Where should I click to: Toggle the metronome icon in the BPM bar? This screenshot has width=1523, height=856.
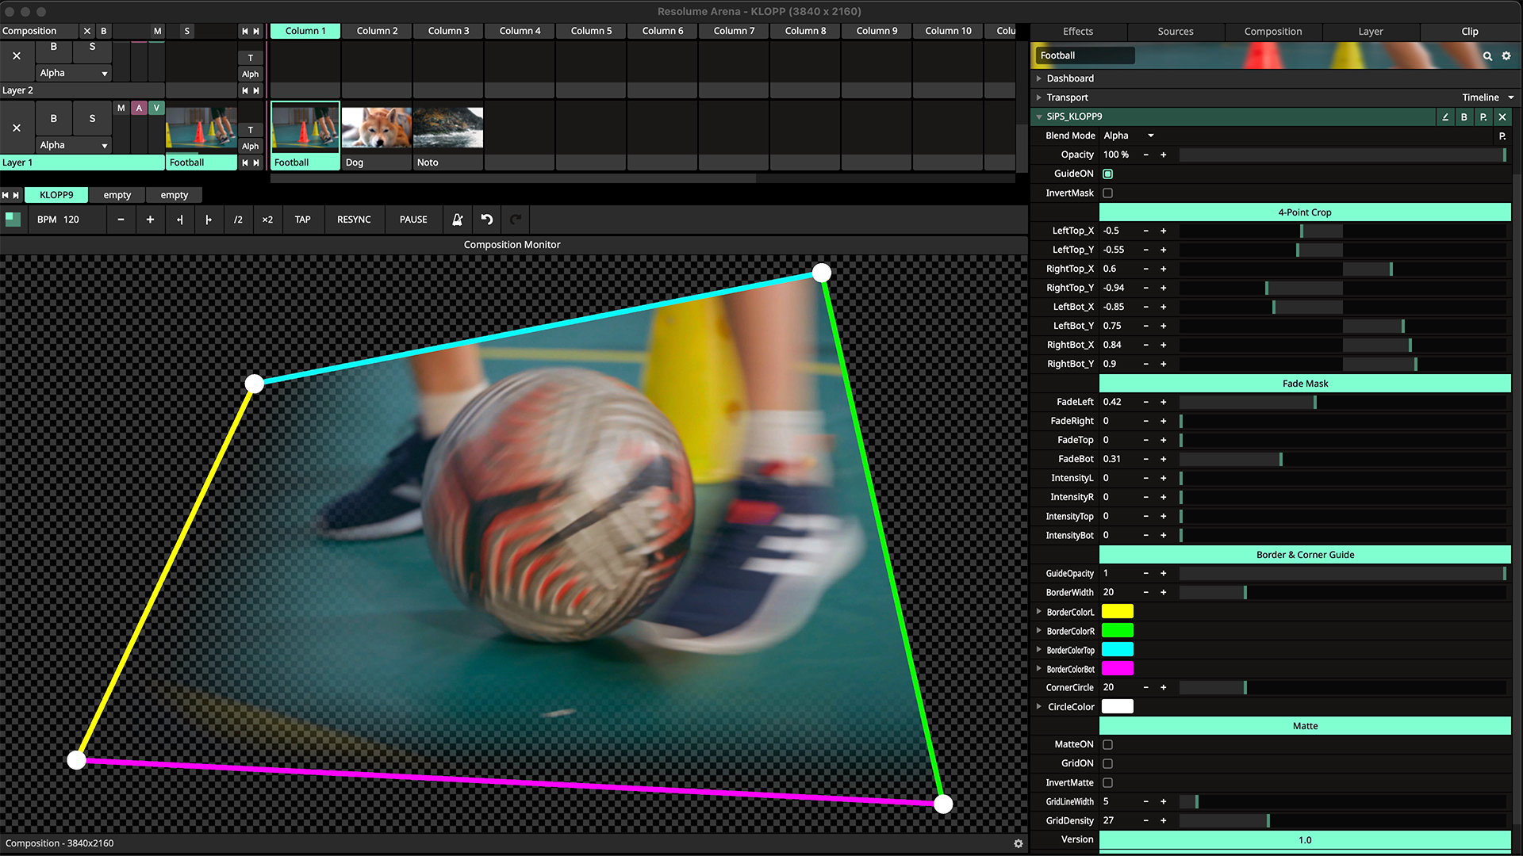coord(458,220)
